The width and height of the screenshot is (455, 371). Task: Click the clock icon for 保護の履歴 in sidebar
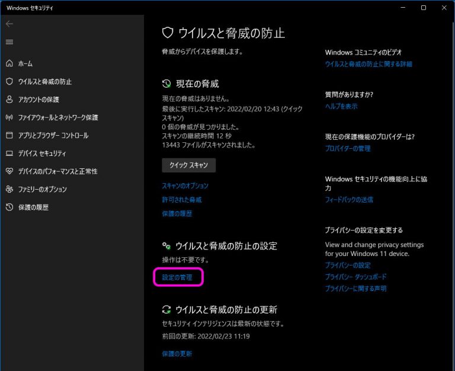pyautogui.click(x=9, y=207)
